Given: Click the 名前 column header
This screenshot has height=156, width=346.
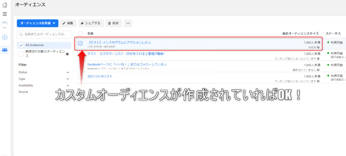Looking at the screenshot, I should coord(90,33).
